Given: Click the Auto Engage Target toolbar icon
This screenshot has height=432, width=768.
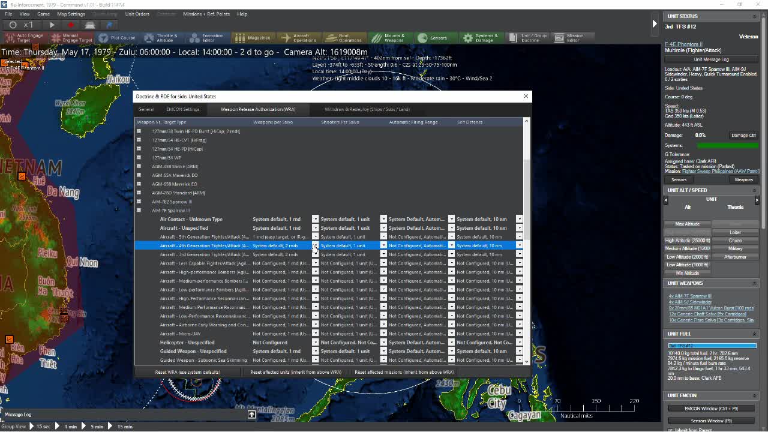Looking at the screenshot, I should pyautogui.click(x=25, y=38).
